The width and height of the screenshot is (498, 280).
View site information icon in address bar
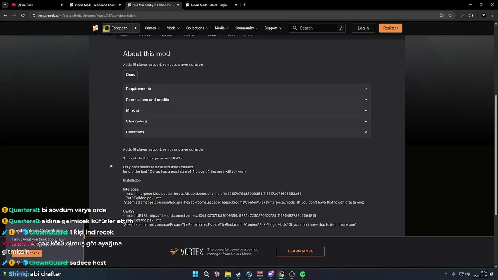tap(33, 16)
